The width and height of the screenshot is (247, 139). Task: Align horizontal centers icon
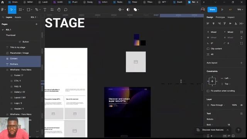(213, 24)
